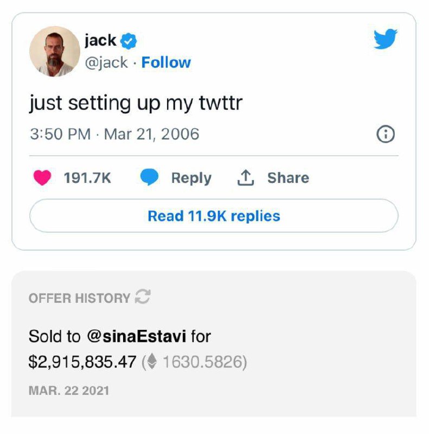The width and height of the screenshot is (429, 434).
Task: Click the 191.7K likes count
Action: (87, 178)
